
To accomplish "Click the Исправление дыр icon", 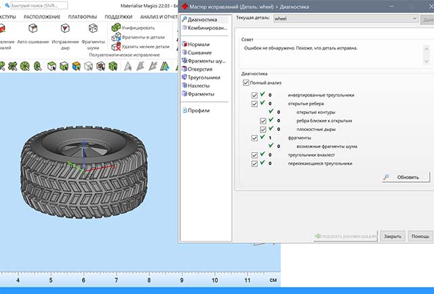I will point(65,29).
